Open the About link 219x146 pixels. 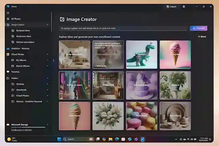pos(202,37)
